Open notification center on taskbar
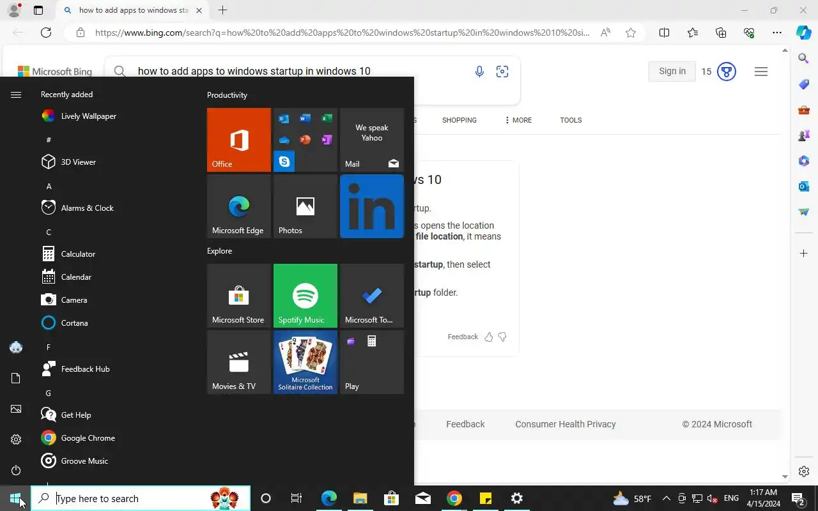Viewport: 818px width, 511px height. (798, 498)
